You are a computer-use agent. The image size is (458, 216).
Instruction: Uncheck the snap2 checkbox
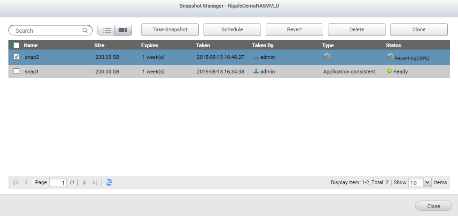click(x=16, y=57)
